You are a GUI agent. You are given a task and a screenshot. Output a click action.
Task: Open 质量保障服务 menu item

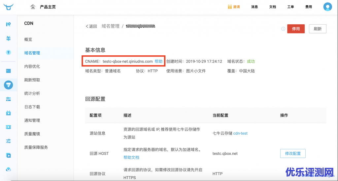coord(36,147)
